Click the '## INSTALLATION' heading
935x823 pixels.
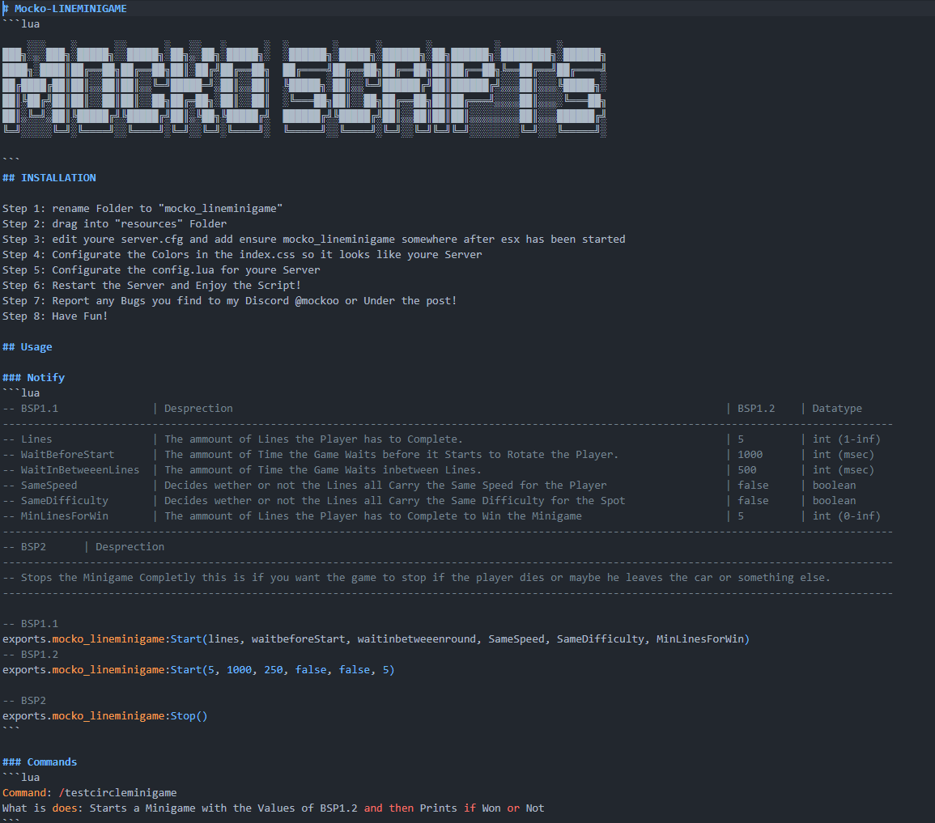pos(49,177)
